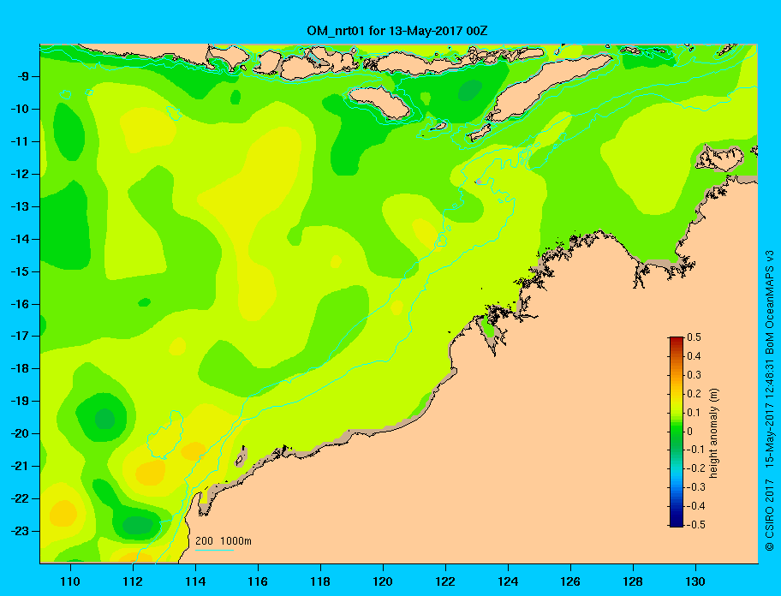
Task: Pick longitude axis label 110
Action: (70, 581)
